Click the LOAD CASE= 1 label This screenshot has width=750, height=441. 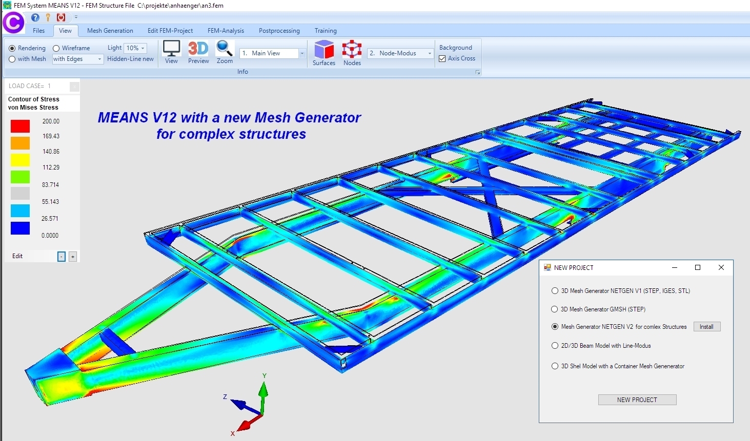tap(30, 86)
